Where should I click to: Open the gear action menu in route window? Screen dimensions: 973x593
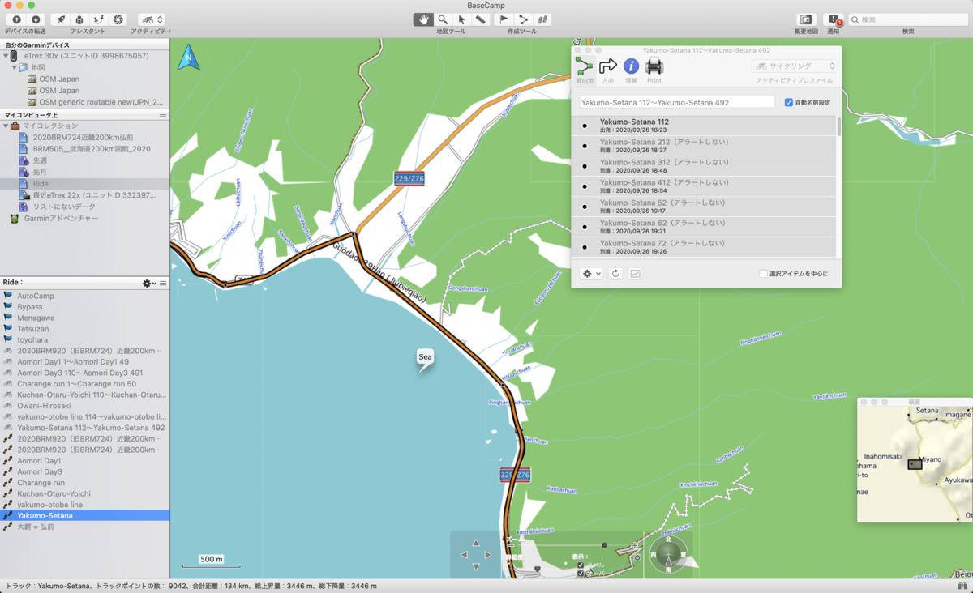pyautogui.click(x=592, y=274)
